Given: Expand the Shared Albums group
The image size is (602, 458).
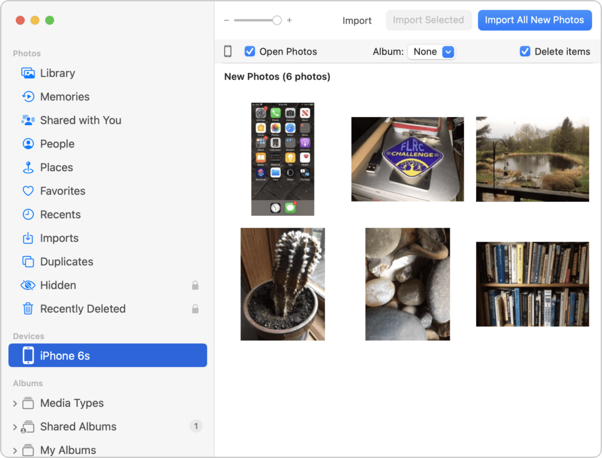Looking at the screenshot, I should click(15, 427).
